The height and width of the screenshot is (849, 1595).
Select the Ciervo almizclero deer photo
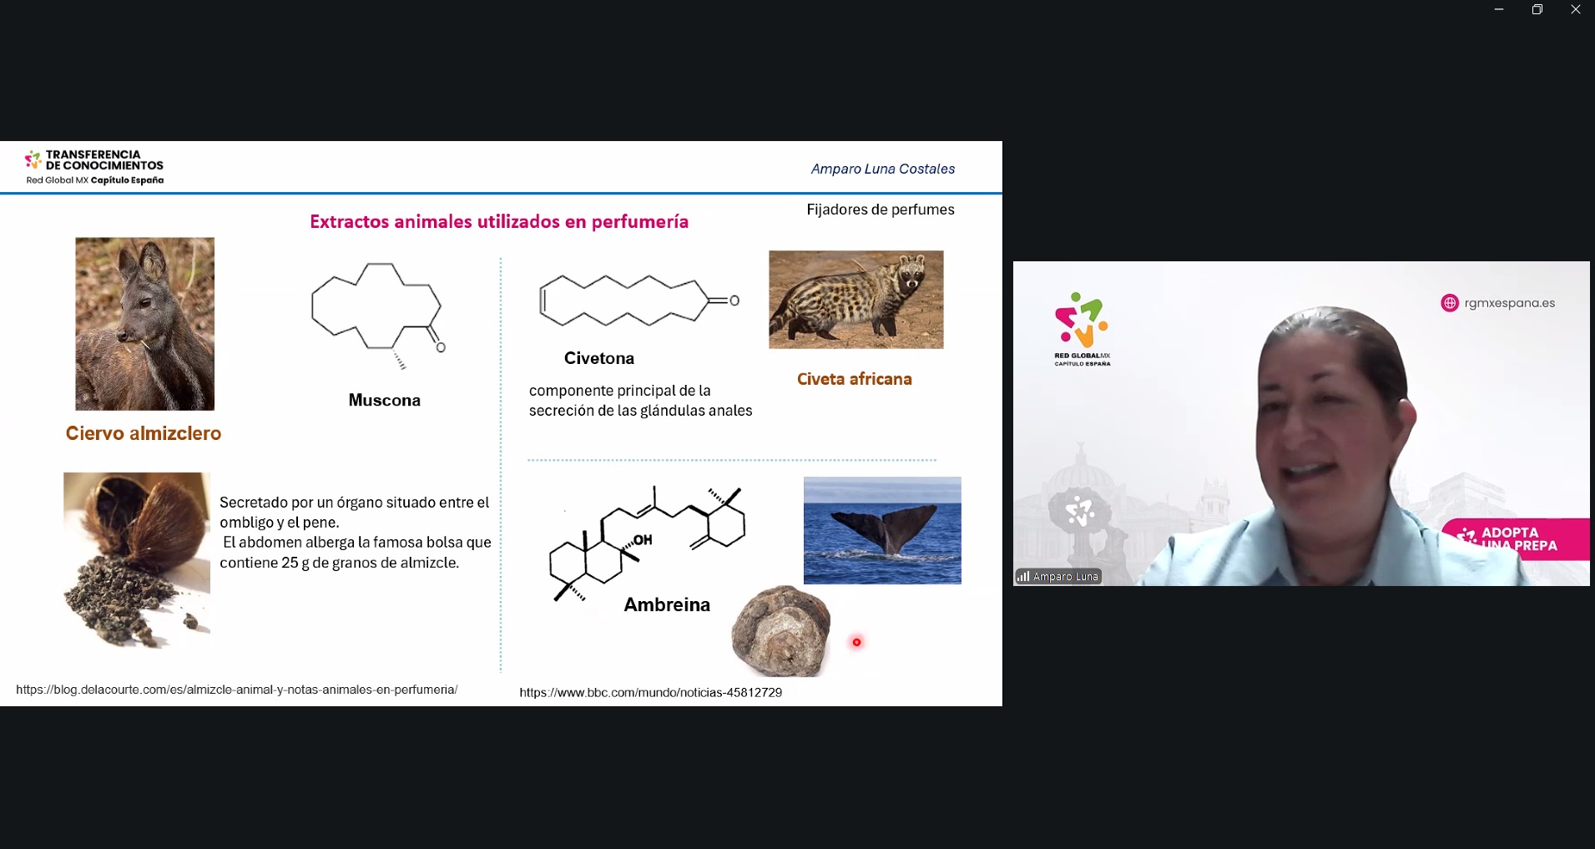145,324
